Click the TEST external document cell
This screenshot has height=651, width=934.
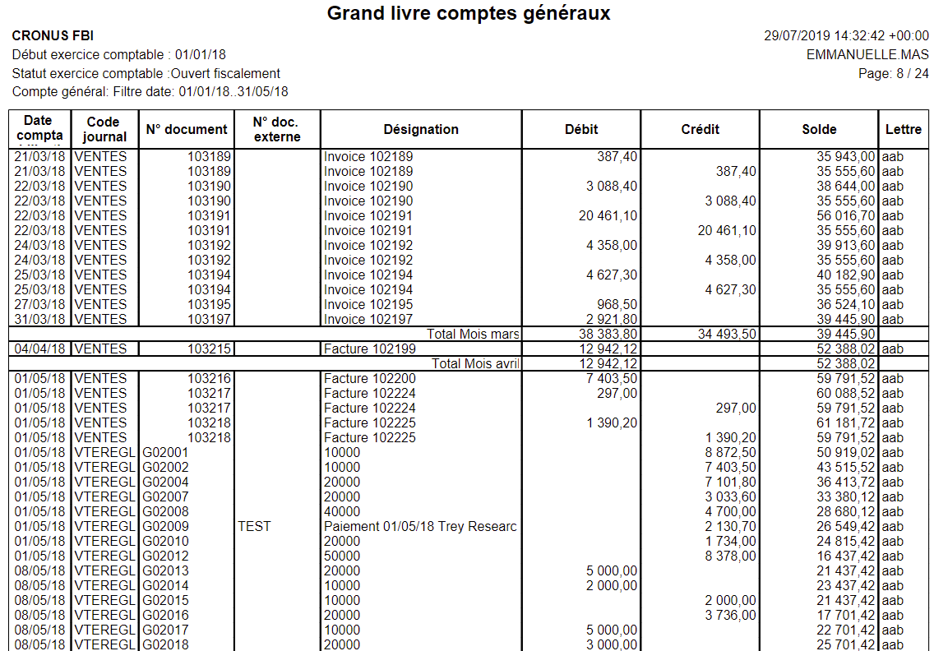click(254, 527)
